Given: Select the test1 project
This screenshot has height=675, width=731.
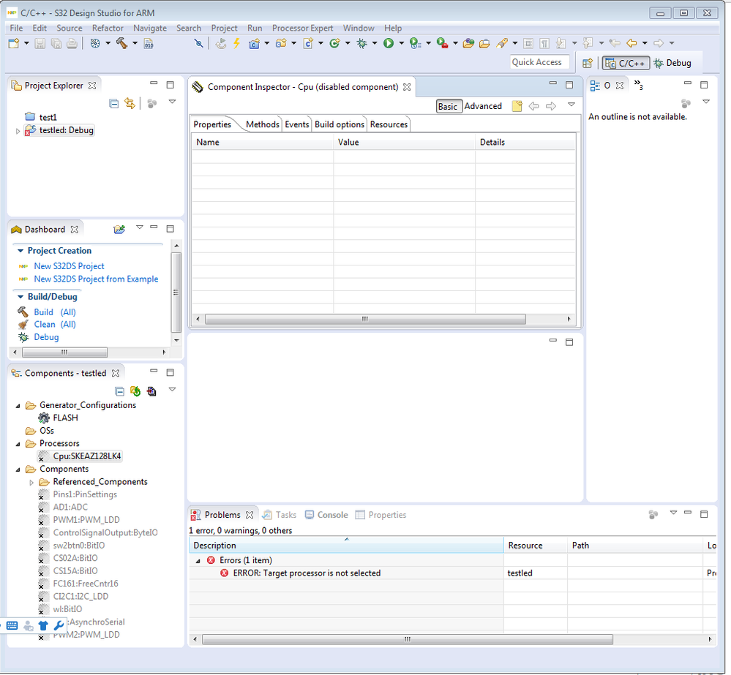Looking at the screenshot, I should [x=48, y=118].
